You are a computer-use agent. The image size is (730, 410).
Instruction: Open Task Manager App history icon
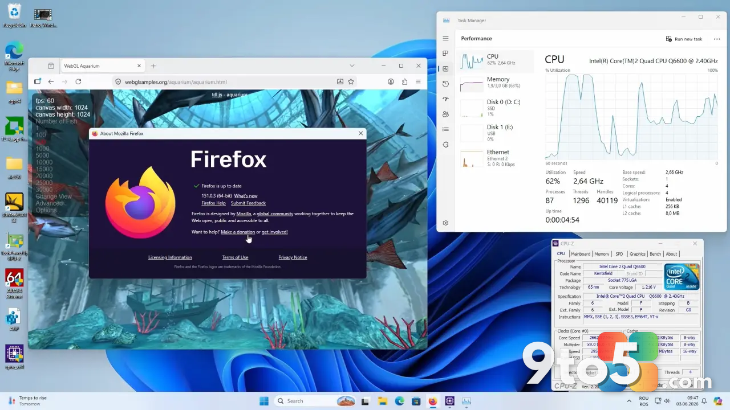coord(445,84)
